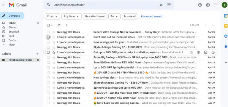Click the refresh icon above email list
The height and width of the screenshot is (107, 228).
(59, 25)
